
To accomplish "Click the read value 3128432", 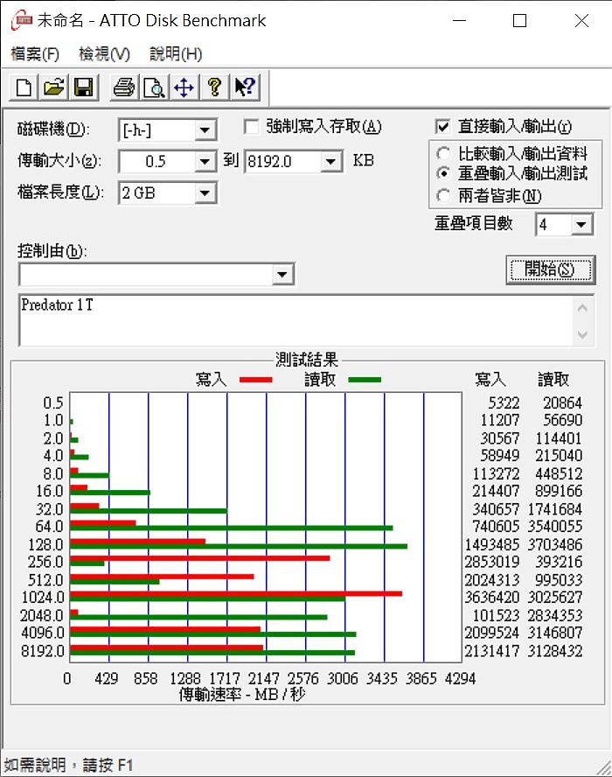I will (x=555, y=651).
